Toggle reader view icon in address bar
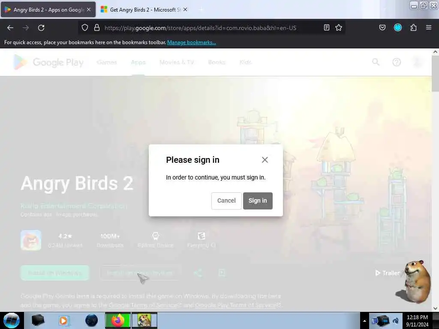This screenshot has height=329, width=439. pyautogui.click(x=326, y=27)
